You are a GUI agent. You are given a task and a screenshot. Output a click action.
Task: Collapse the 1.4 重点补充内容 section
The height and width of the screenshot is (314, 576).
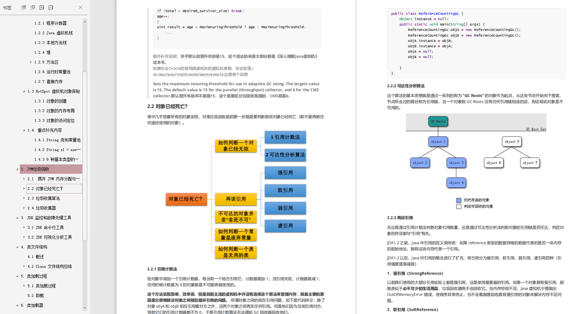pyautogui.click(x=23, y=130)
